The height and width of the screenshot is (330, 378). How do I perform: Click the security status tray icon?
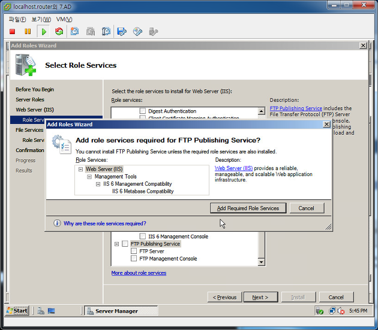[x=320, y=311]
